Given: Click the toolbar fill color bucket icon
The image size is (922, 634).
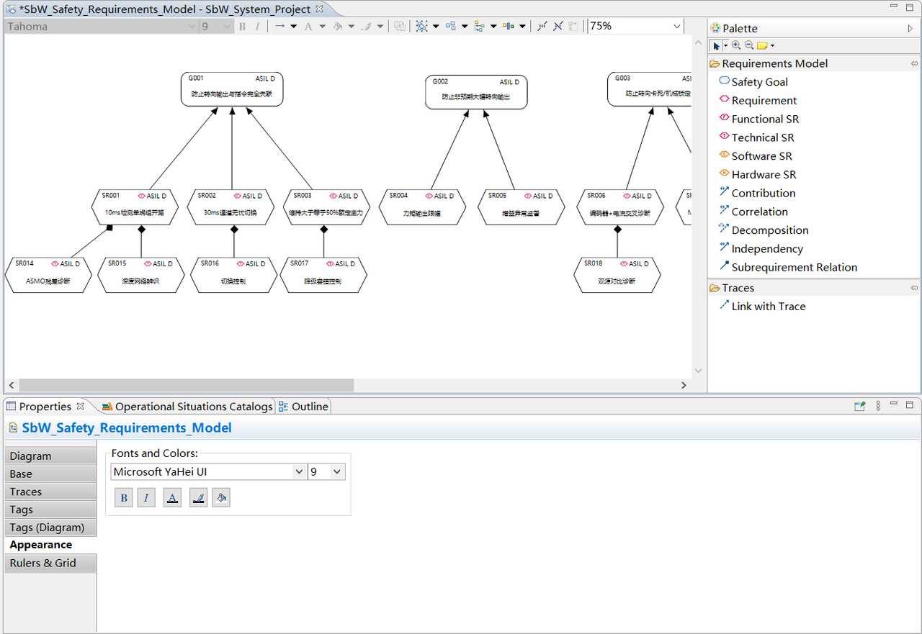Looking at the screenshot, I should pyautogui.click(x=337, y=26).
